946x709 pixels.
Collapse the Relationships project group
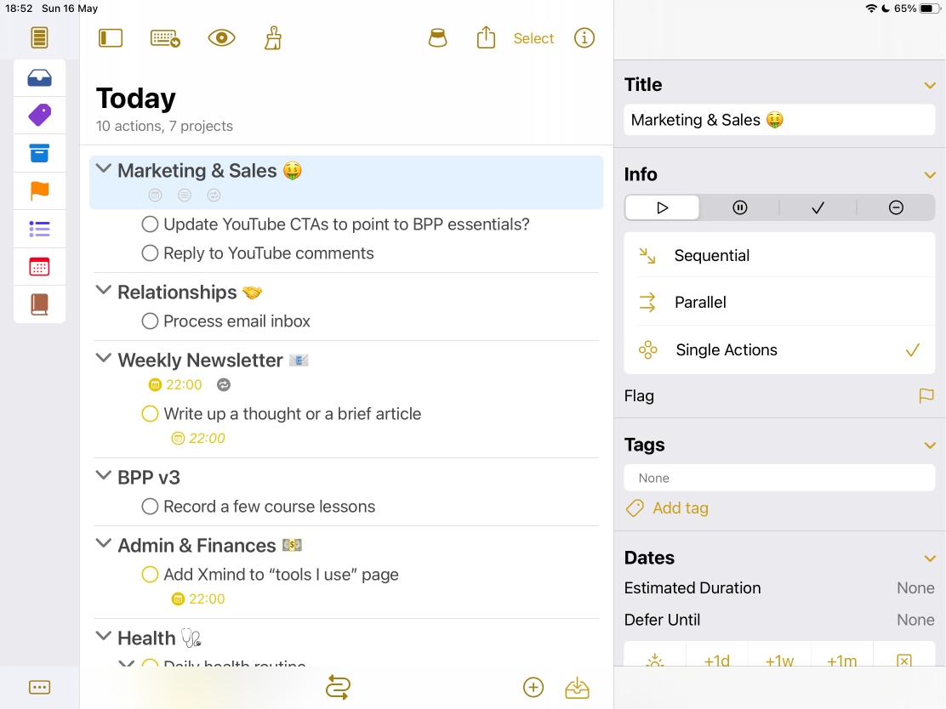pyautogui.click(x=104, y=291)
